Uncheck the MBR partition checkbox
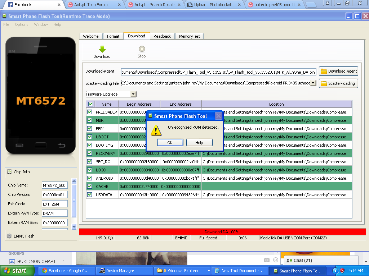Image resolution: width=369 pixels, height=276 pixels. point(90,120)
